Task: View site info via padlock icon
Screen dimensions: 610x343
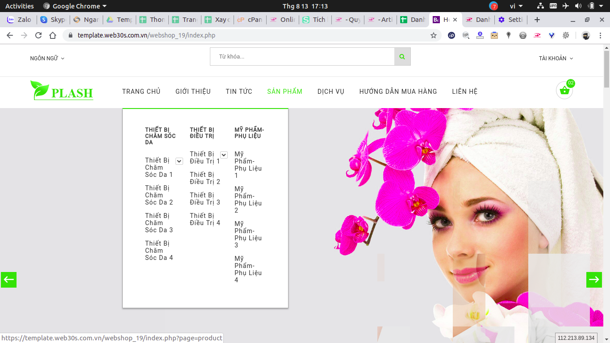Action: pyautogui.click(x=70, y=35)
